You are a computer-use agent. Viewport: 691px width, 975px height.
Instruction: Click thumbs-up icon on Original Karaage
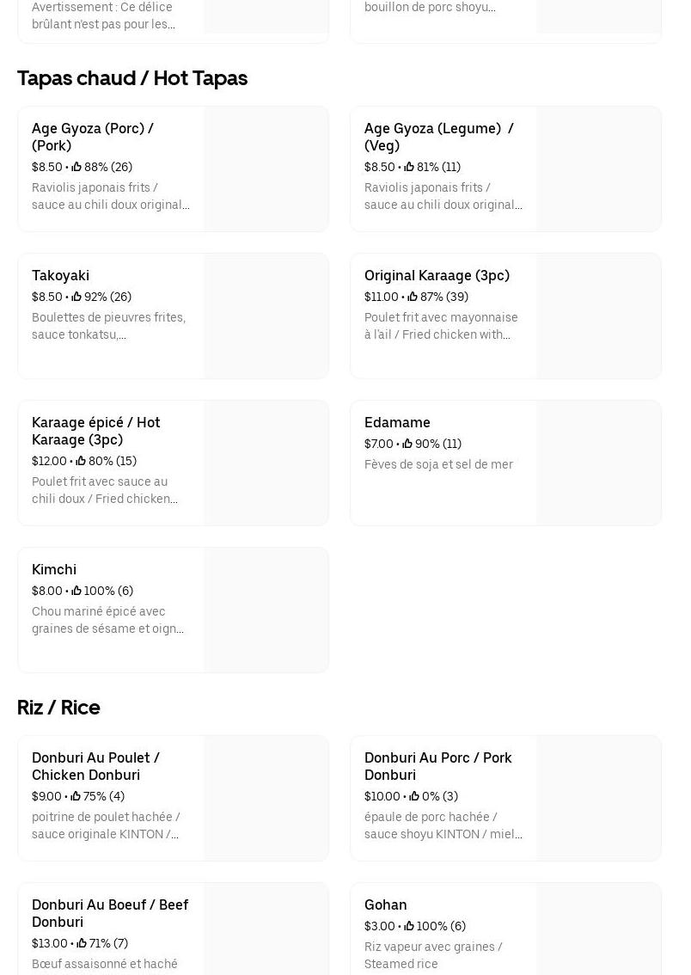click(x=413, y=297)
